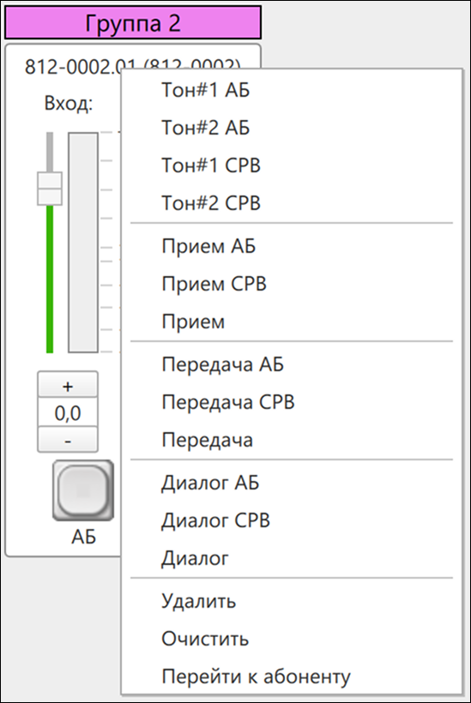
Task: Toggle the АБ round push button
Action: [83, 490]
